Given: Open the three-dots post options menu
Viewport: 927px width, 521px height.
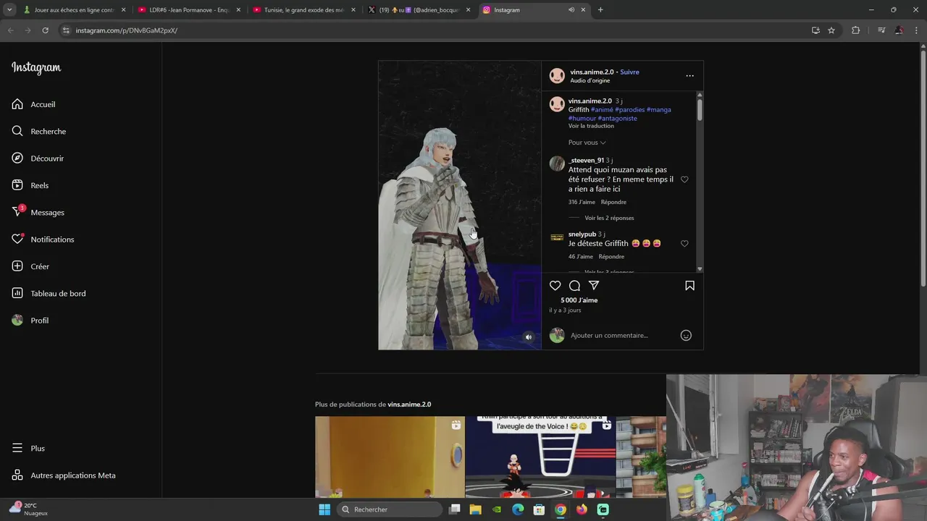Looking at the screenshot, I should coord(689,76).
